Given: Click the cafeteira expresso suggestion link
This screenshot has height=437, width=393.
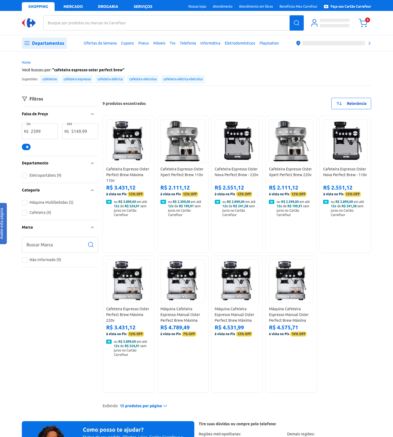Looking at the screenshot, I should point(77,79).
